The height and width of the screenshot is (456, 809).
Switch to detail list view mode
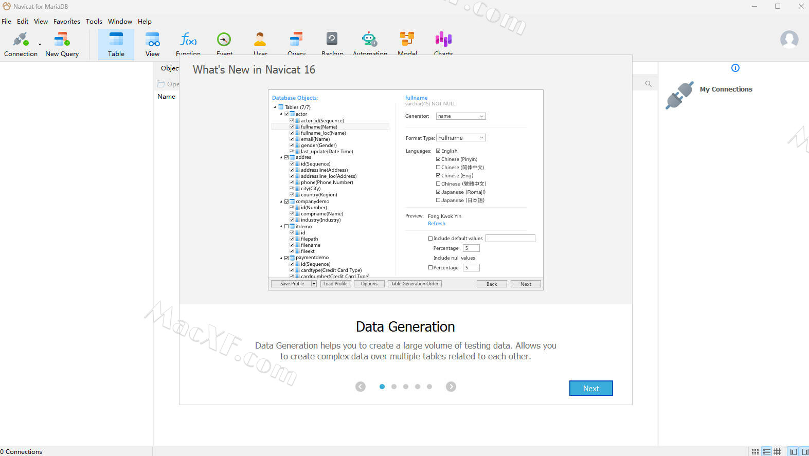(x=766, y=451)
